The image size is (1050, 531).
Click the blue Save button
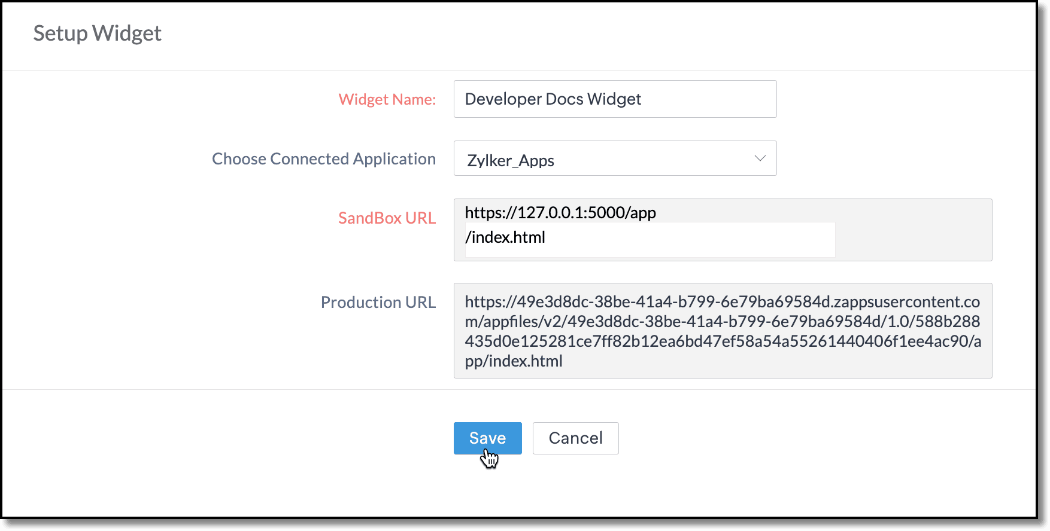pyautogui.click(x=487, y=438)
